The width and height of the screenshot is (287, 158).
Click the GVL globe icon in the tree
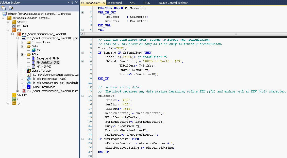click(34, 50)
